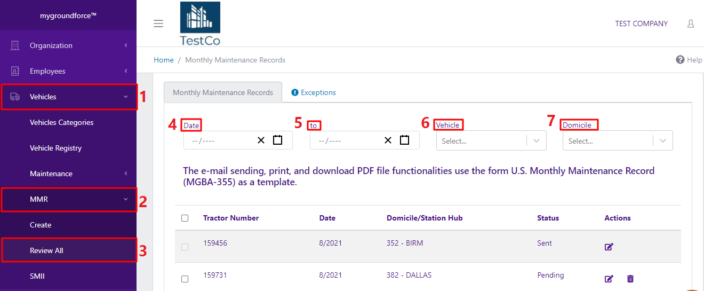Sort by Tractor Number column header
Image resolution: width=704 pixels, height=291 pixels.
[x=231, y=218]
